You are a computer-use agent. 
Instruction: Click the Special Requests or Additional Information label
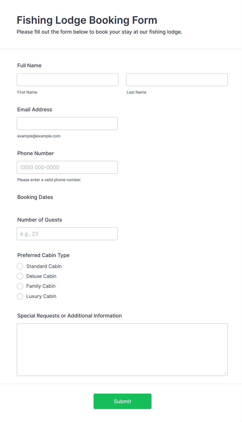pyautogui.click(x=69, y=316)
